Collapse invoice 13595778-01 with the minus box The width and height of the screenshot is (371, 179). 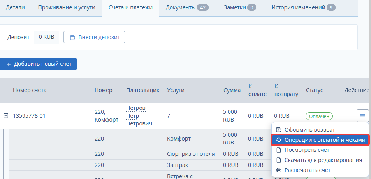[6, 116]
